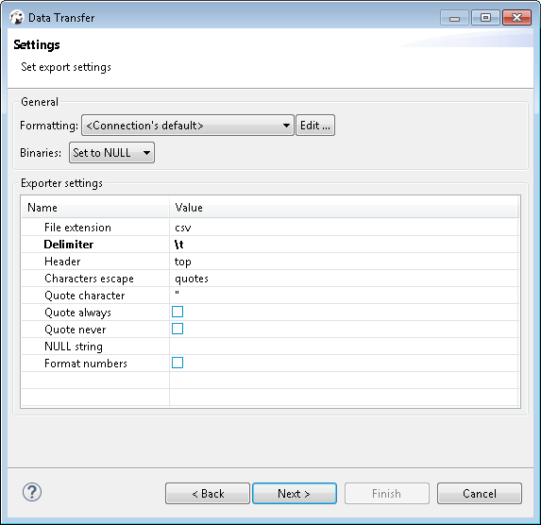541x525 pixels.
Task: Click the empty NULL string value cell
Action: [344, 347]
